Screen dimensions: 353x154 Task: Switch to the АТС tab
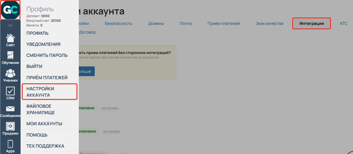tap(344, 24)
